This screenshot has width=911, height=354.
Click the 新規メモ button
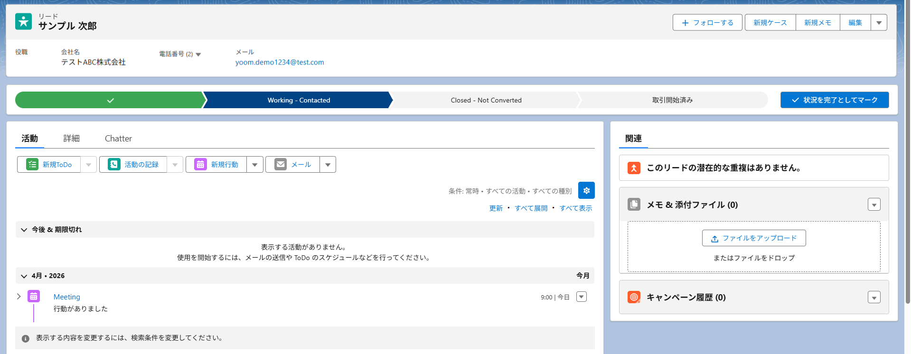click(818, 22)
